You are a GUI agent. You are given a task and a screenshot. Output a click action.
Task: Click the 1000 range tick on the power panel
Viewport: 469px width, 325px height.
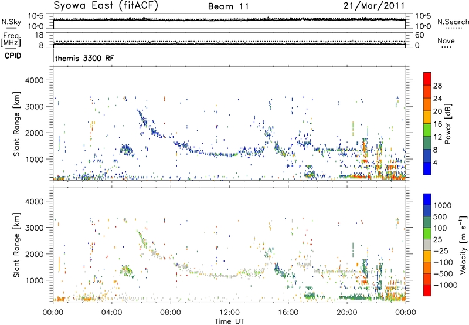[x=35, y=159]
